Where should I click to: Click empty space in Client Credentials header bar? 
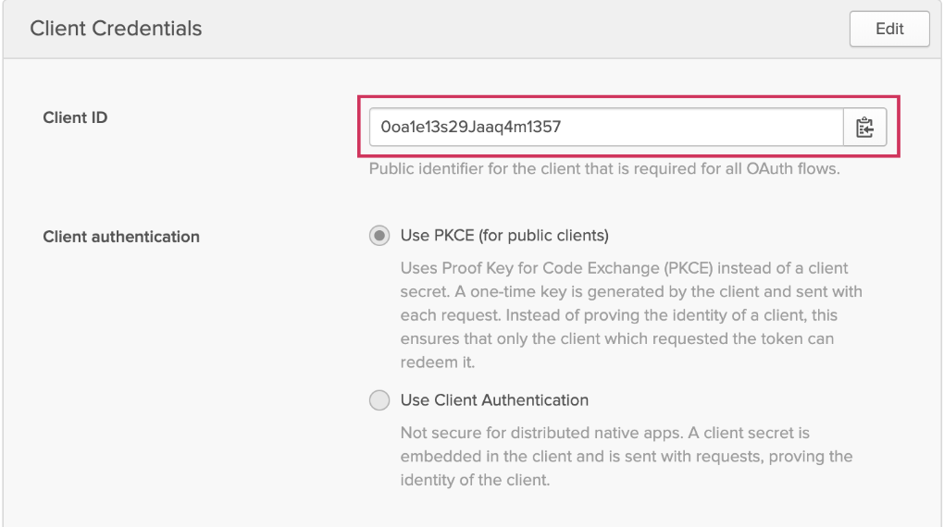(518, 29)
